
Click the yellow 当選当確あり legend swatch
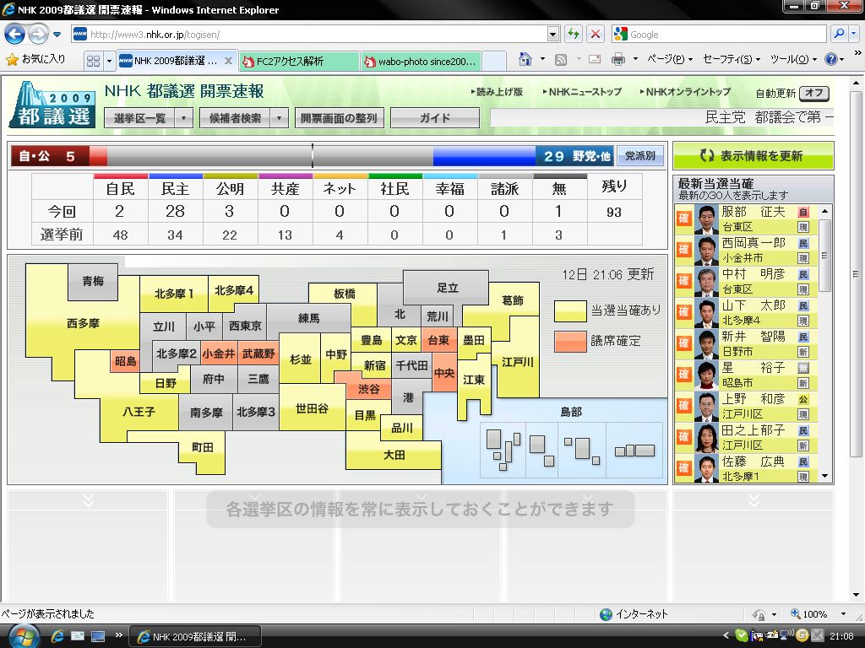(x=570, y=310)
